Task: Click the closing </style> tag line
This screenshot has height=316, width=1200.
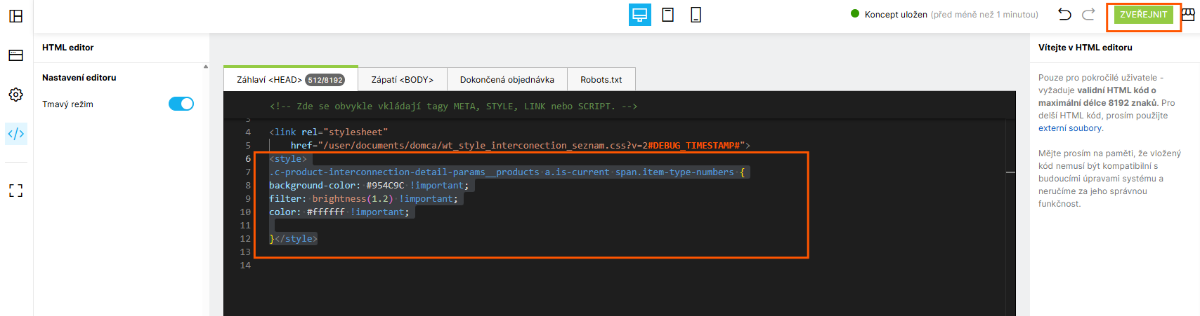Action: pos(293,239)
